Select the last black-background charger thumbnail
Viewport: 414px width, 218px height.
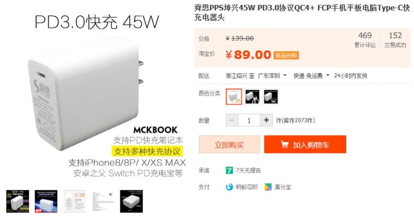coord(131,201)
